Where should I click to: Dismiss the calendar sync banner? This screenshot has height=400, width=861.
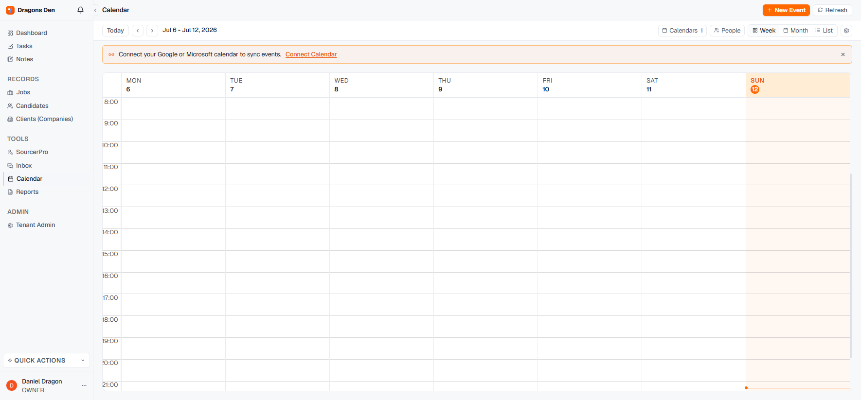[843, 54]
